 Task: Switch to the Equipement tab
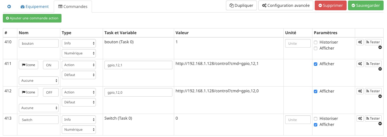tap(35, 7)
